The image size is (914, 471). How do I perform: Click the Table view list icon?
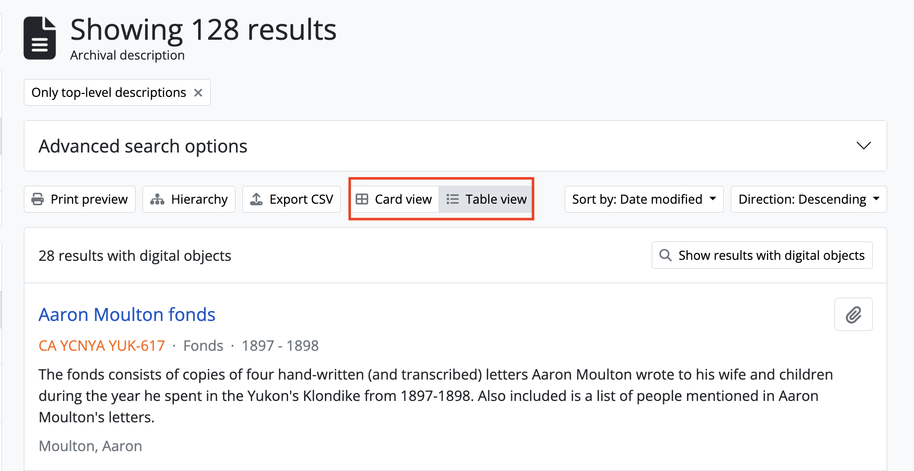tap(453, 199)
